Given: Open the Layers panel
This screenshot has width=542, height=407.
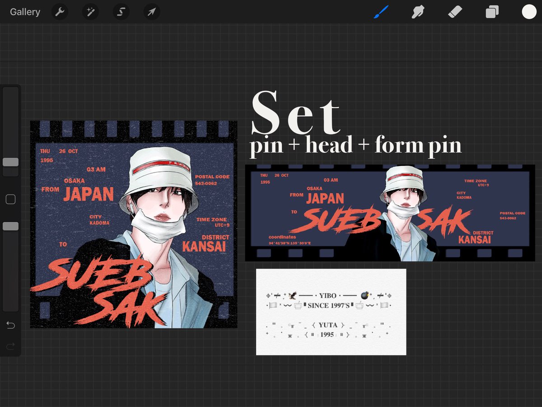Looking at the screenshot, I should point(492,12).
